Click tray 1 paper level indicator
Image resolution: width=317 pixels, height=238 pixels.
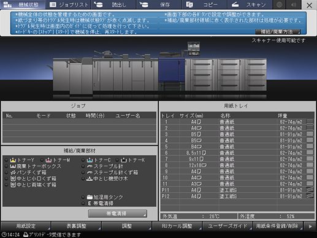310,121
